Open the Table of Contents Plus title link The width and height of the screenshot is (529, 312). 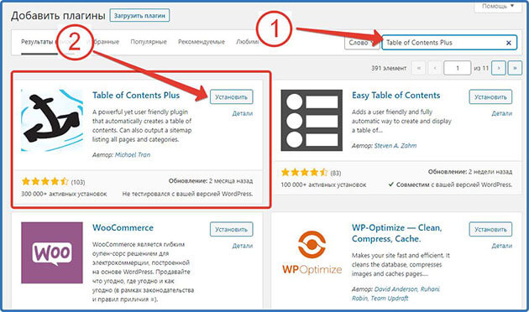136,96
